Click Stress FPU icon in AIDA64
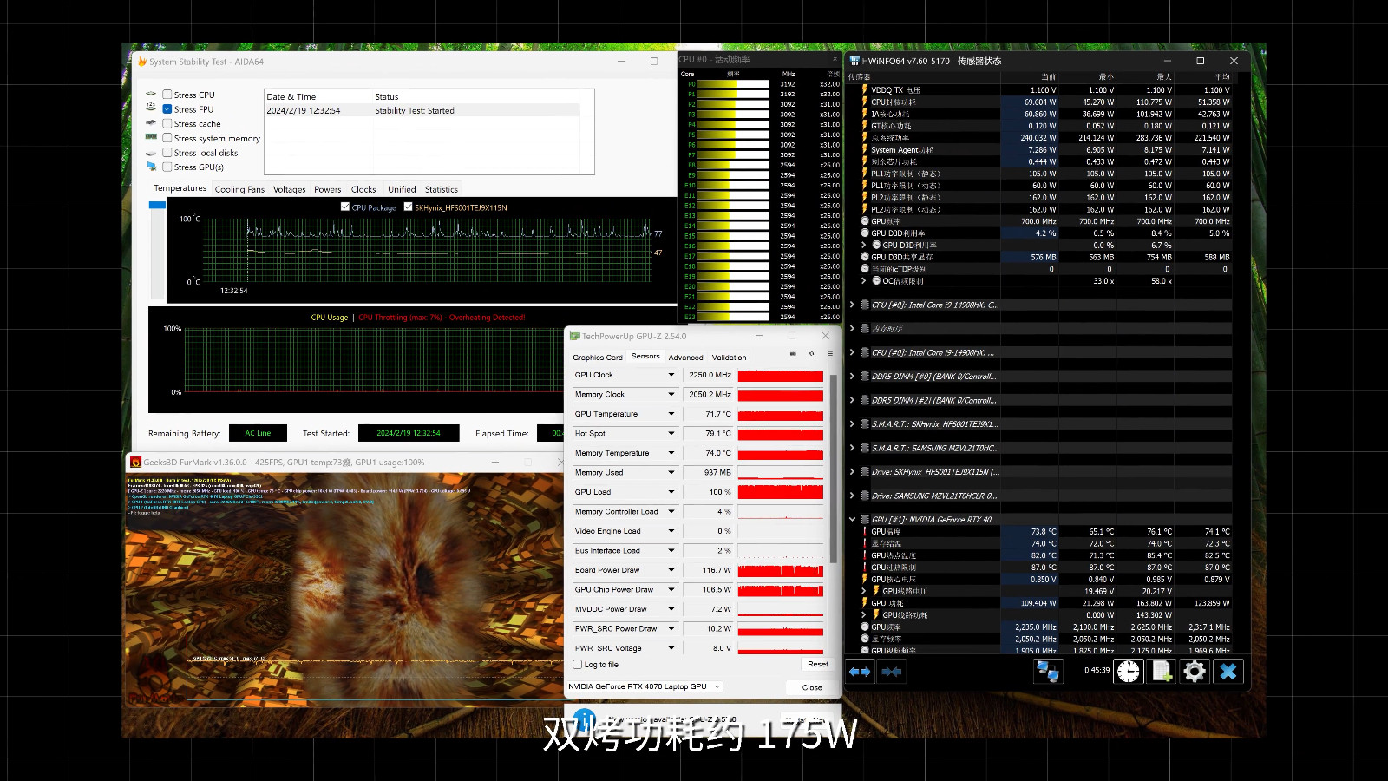1388x781 pixels. [x=151, y=108]
